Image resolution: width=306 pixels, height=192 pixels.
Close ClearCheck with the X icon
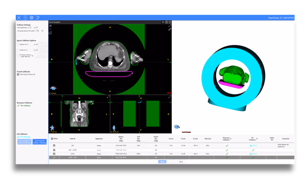pyautogui.click(x=19, y=17)
